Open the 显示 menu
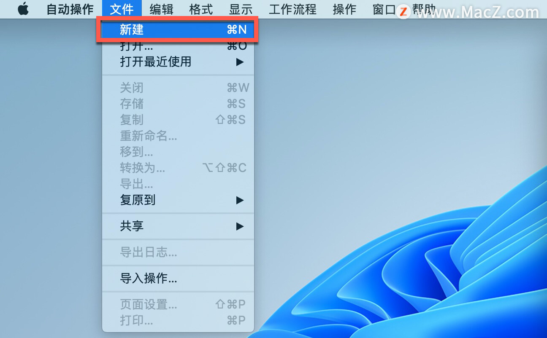 (240, 8)
